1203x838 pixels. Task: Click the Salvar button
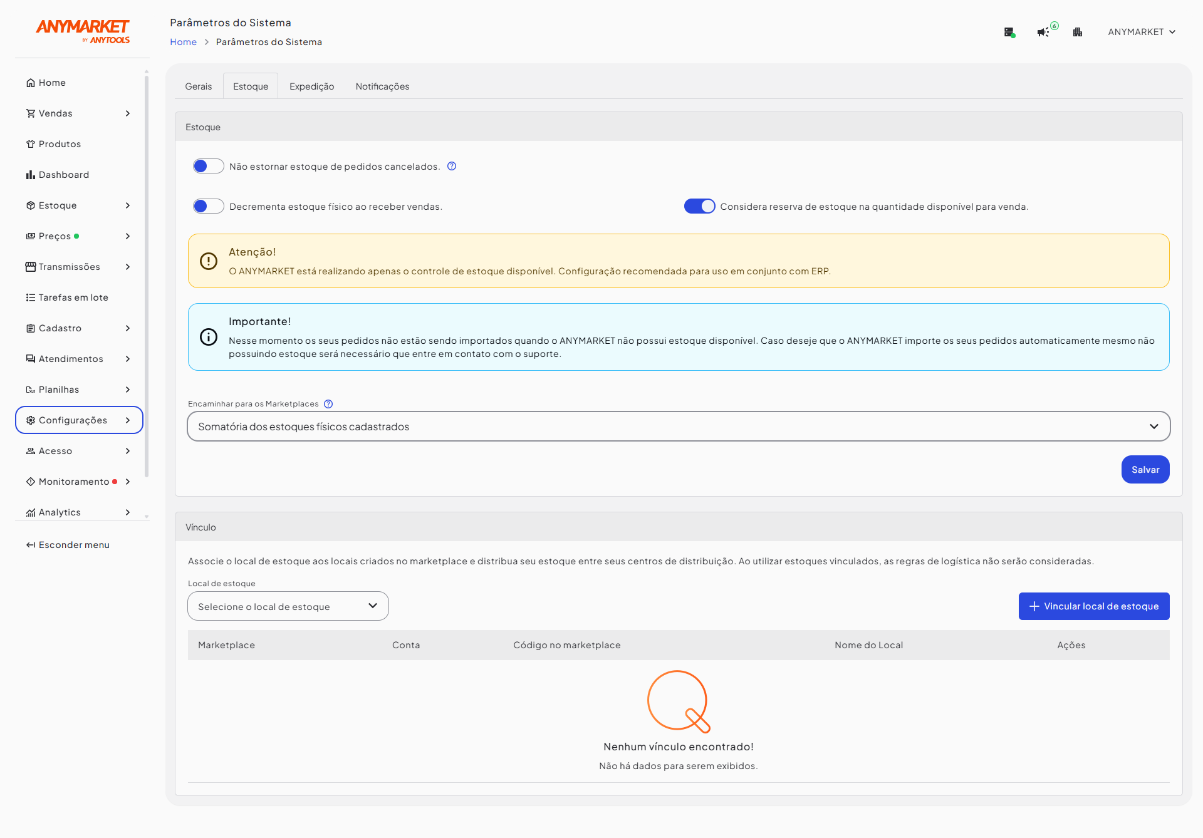tap(1145, 470)
